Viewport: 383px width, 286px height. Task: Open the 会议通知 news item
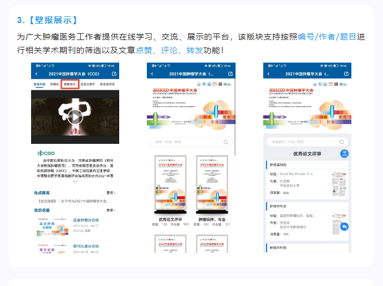click(74, 201)
